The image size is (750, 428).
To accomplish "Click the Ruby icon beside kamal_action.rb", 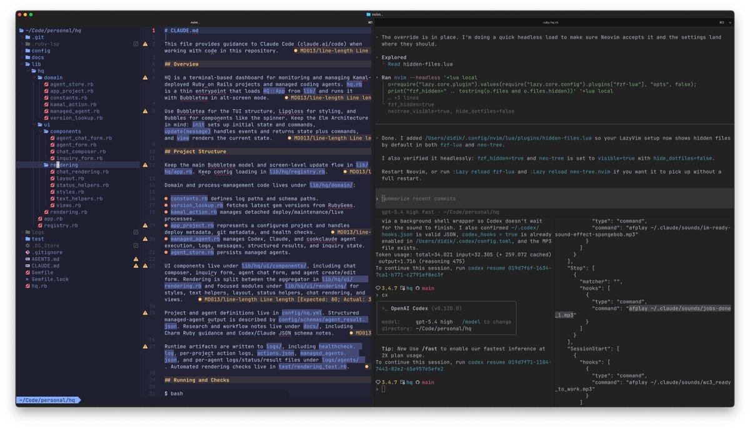I will tap(46, 104).
